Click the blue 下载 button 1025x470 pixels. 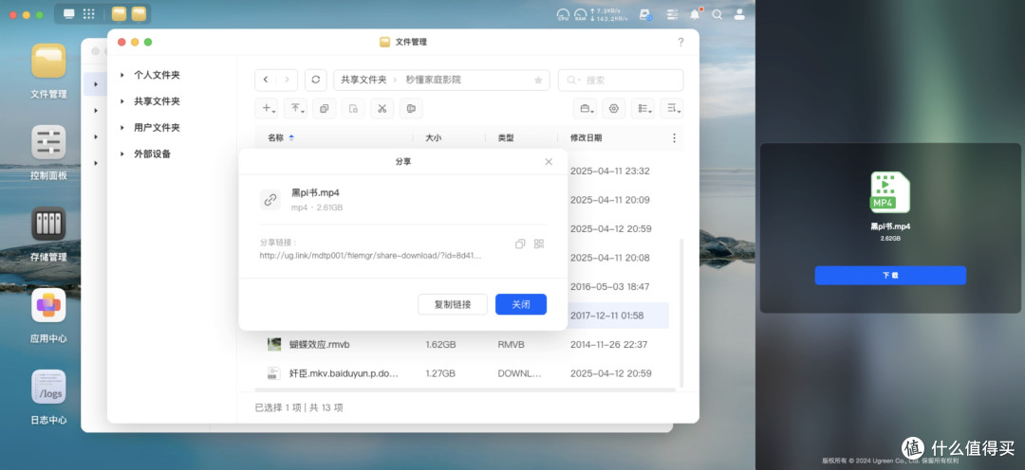pos(890,275)
